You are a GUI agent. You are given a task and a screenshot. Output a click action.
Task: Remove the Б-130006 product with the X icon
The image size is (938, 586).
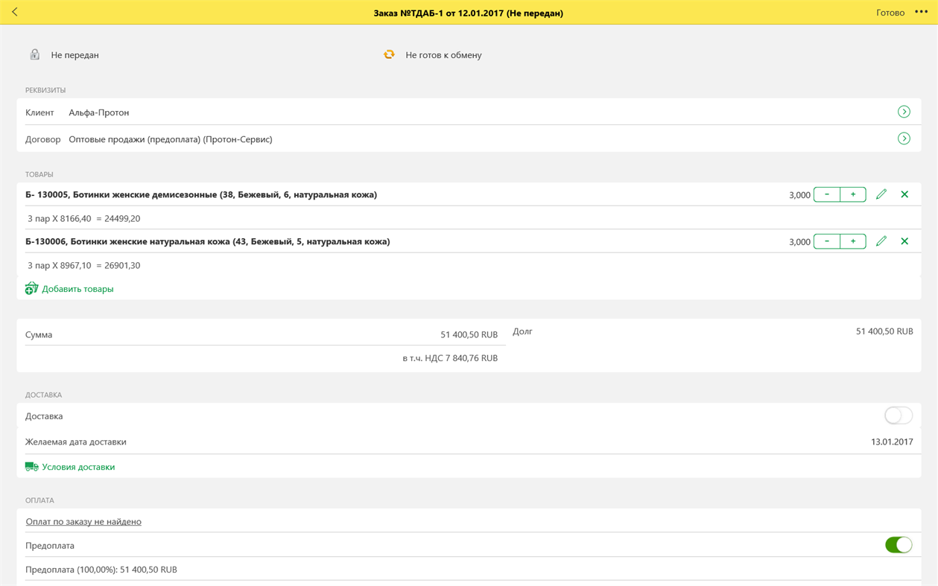pos(904,241)
